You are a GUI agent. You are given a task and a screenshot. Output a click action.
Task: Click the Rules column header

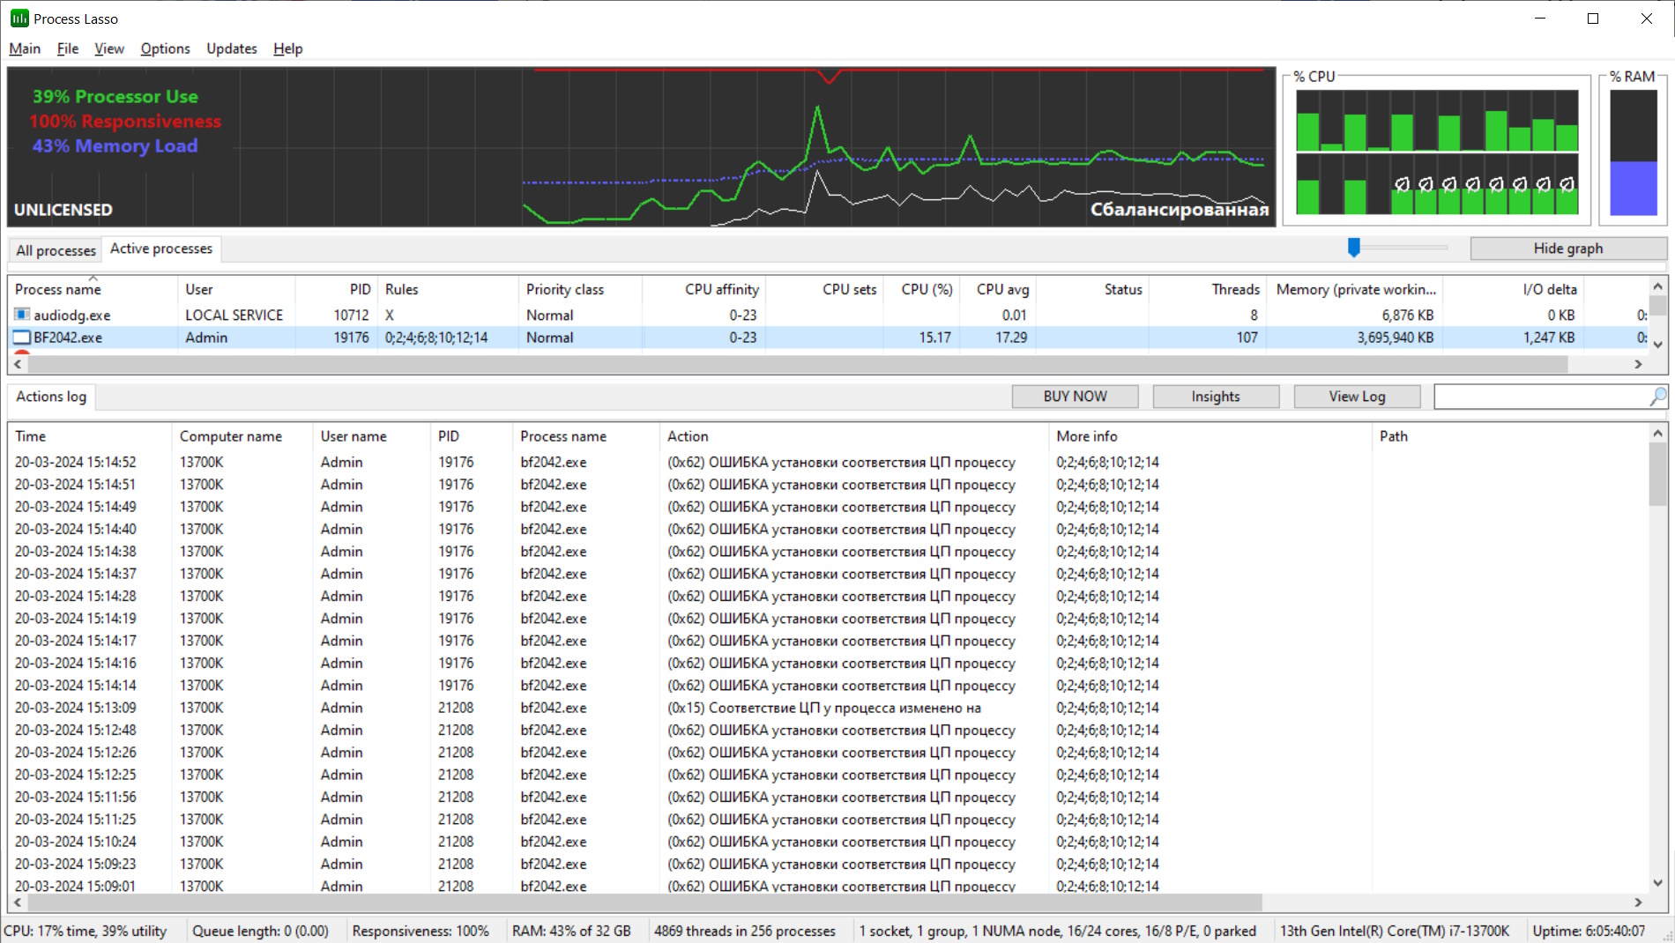(x=448, y=289)
